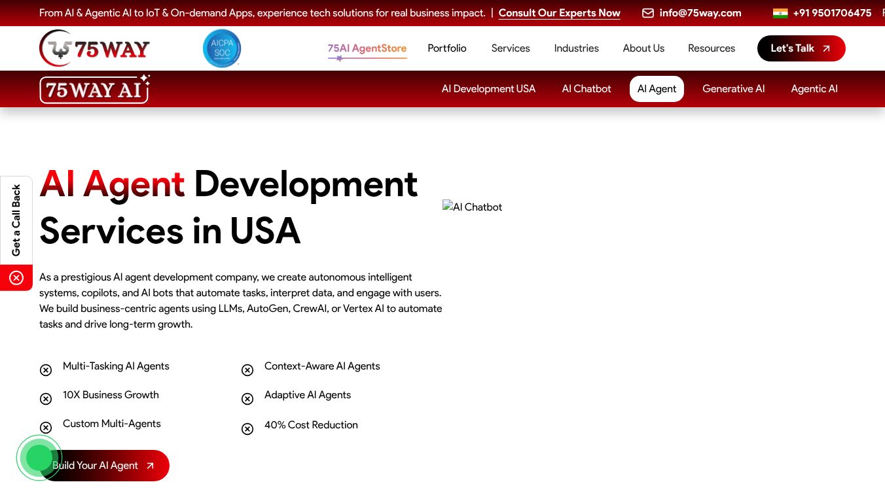Click the icon beside 40% Cost Reduction

tap(247, 429)
